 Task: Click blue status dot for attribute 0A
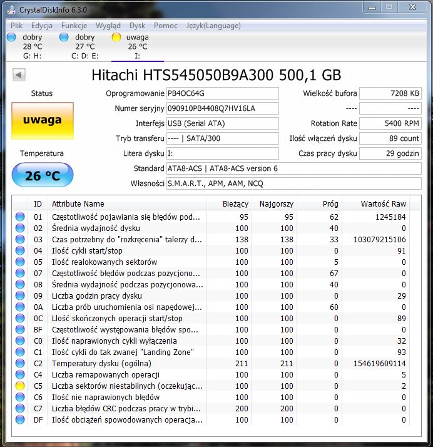pyautogui.click(x=20, y=307)
